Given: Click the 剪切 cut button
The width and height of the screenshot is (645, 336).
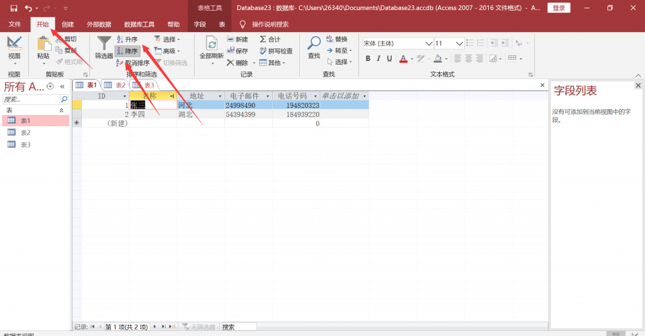Looking at the screenshot, I should (66, 39).
